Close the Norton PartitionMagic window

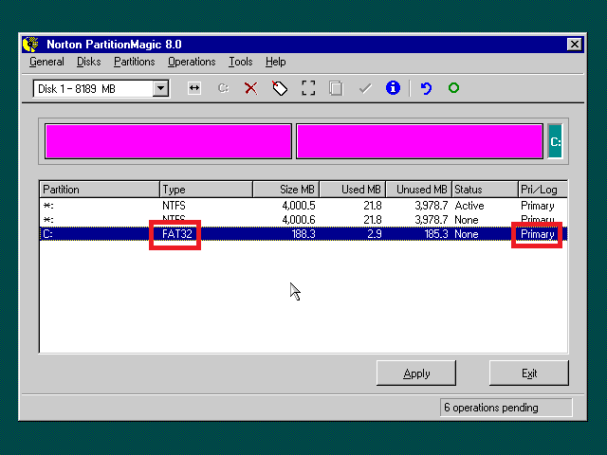pos(575,45)
